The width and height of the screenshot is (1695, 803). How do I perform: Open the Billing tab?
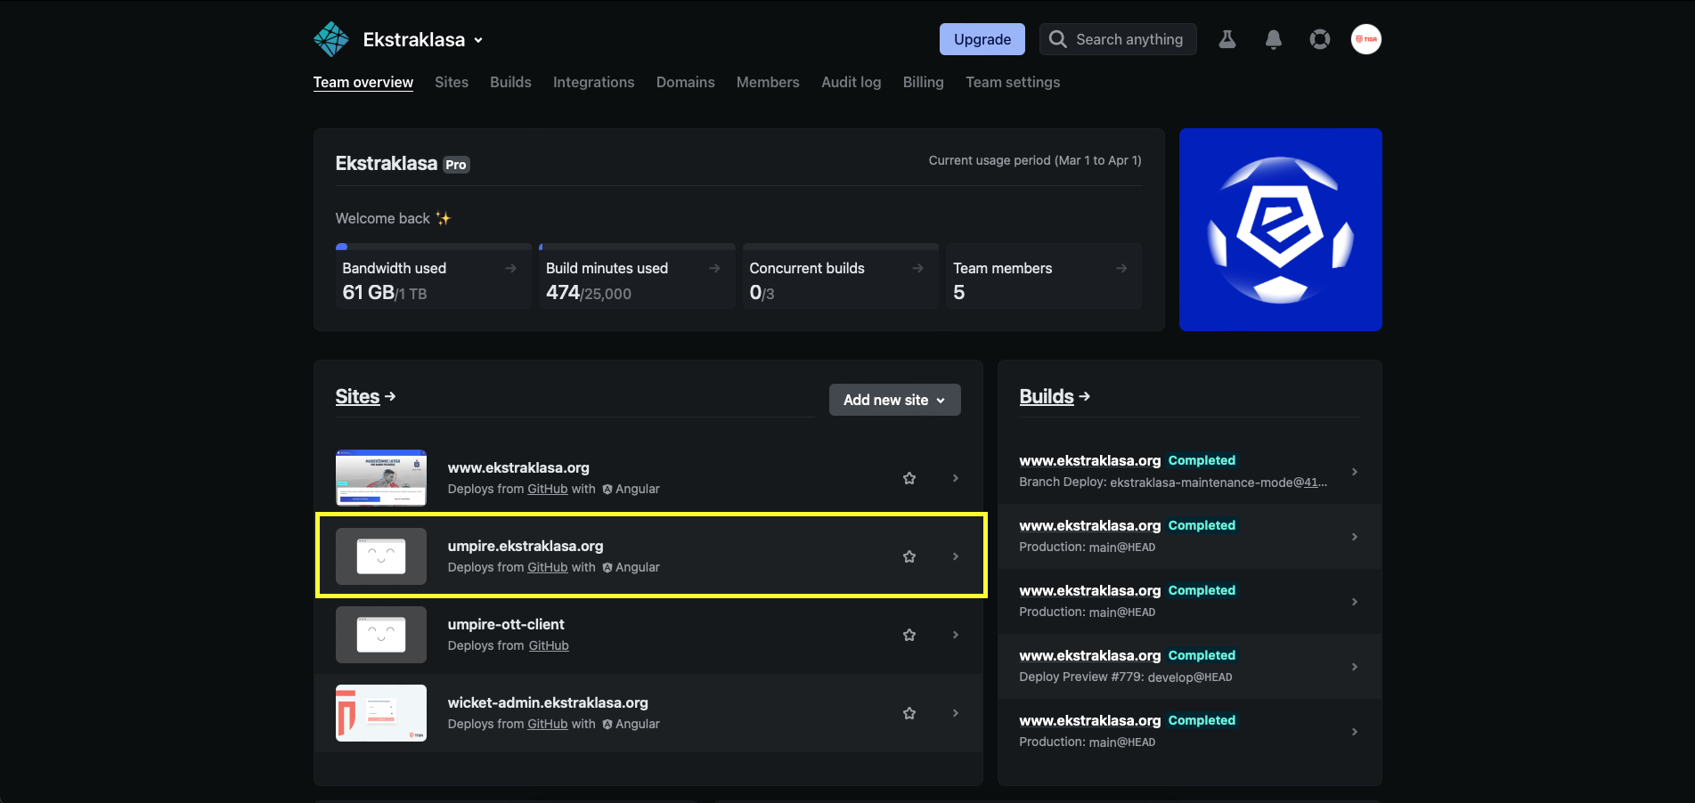924,82
